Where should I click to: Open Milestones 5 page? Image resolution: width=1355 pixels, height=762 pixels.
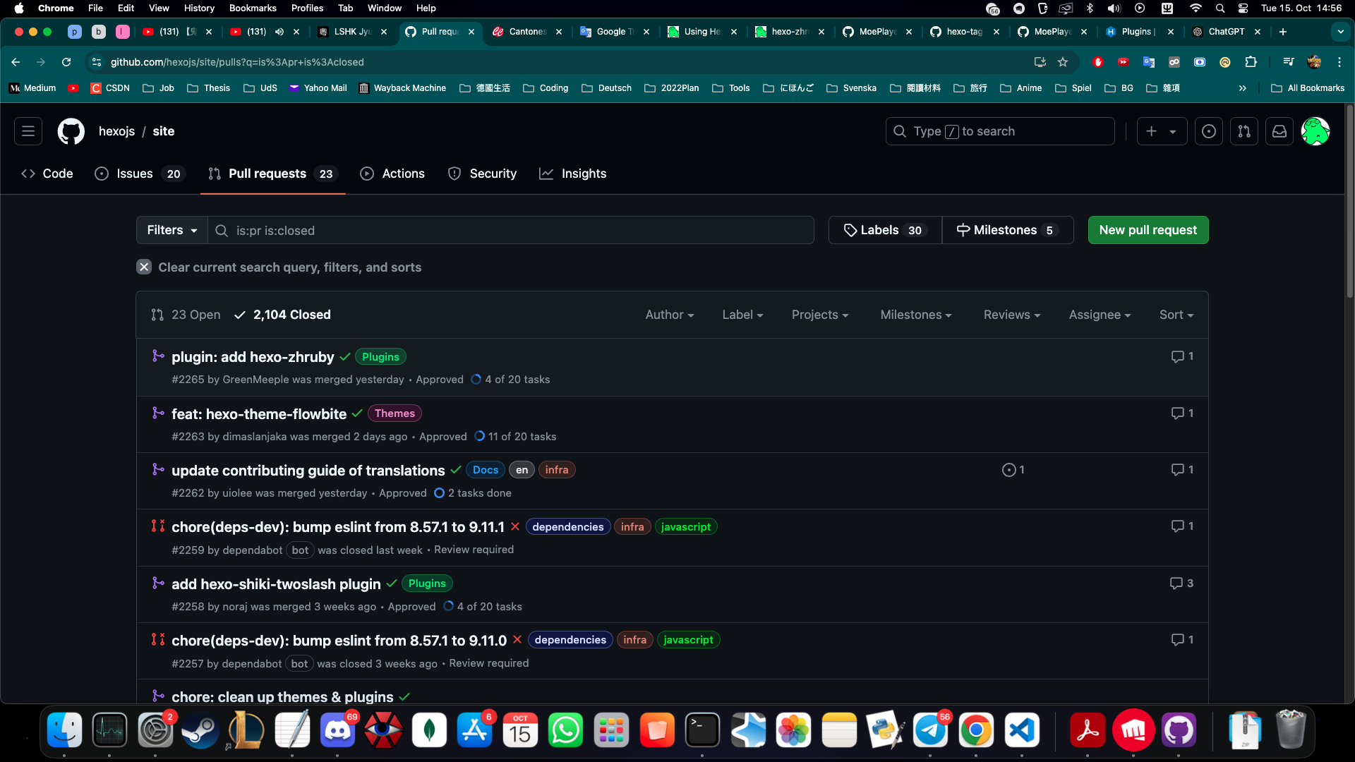(1008, 230)
